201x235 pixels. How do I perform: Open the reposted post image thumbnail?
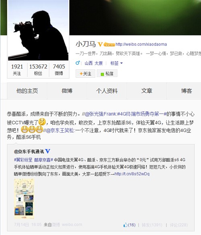[24, 199]
